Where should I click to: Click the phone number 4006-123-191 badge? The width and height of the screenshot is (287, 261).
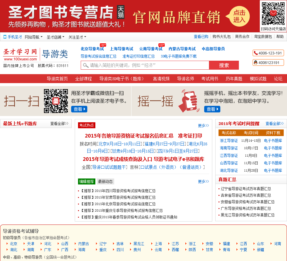[x=268, y=53]
